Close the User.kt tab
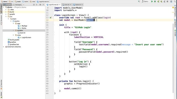The width and height of the screenshot is (177, 99). [71, 5]
